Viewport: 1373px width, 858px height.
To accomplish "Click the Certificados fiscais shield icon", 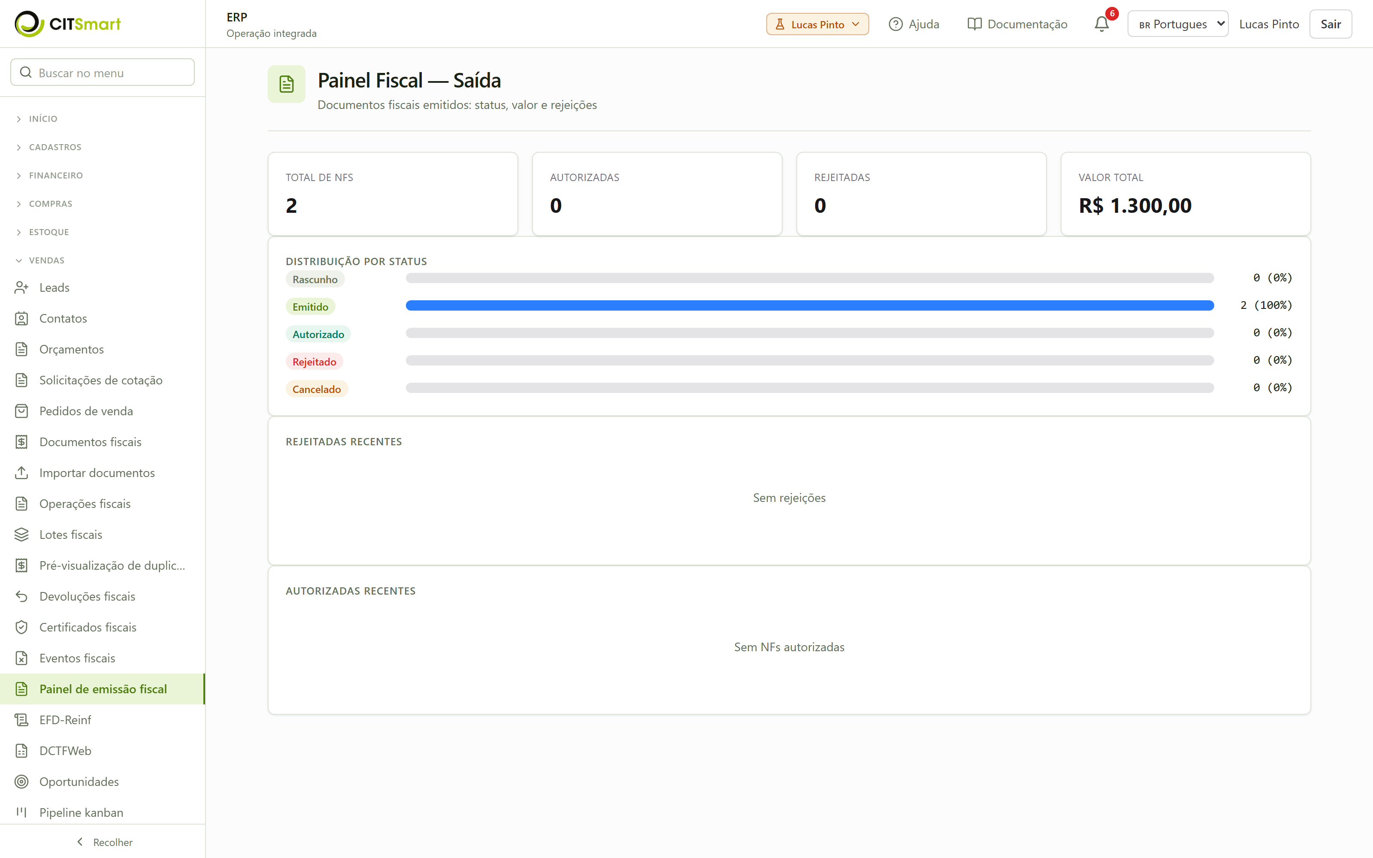I will click(x=21, y=627).
